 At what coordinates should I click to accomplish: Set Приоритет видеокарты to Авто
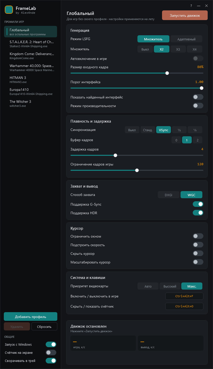point(148,286)
